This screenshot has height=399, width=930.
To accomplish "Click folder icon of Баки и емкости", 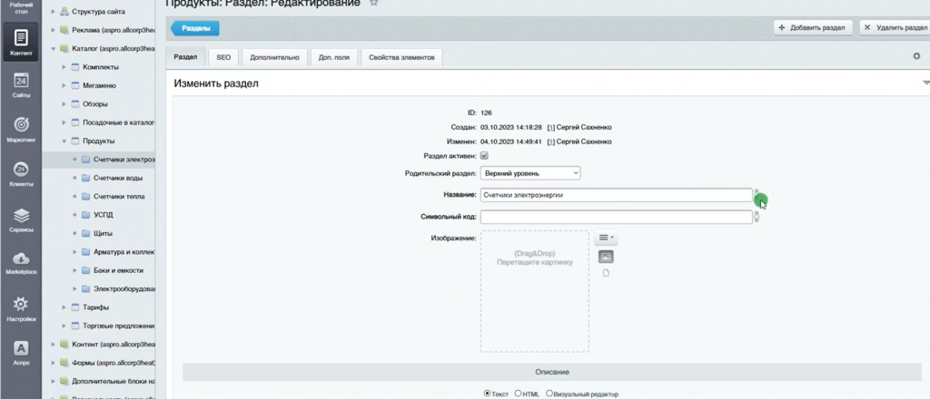I will pos(85,270).
